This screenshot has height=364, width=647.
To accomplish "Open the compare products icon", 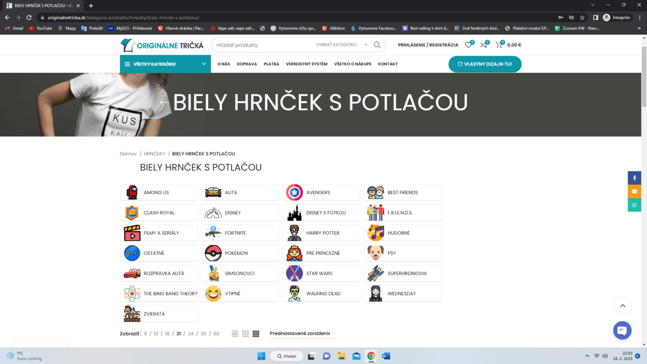I will click(483, 45).
